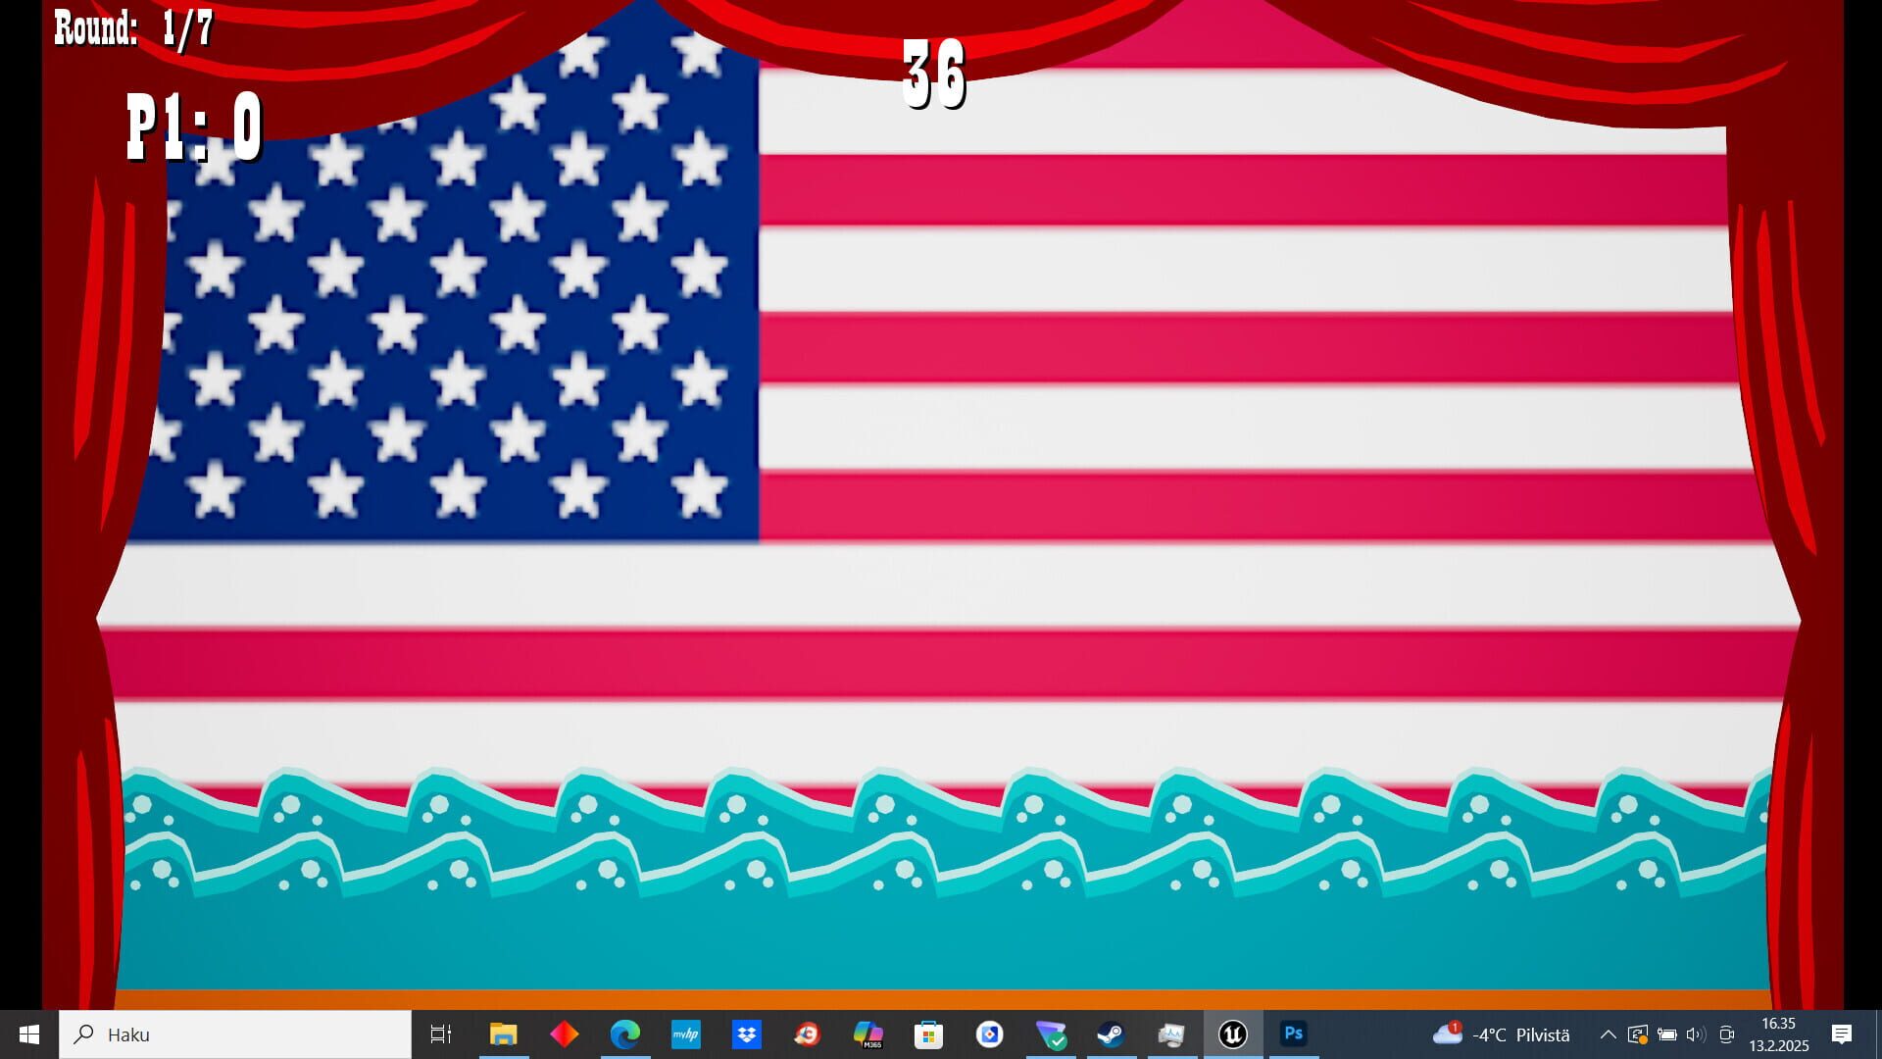The width and height of the screenshot is (1882, 1059).
Task: Toggle mute via the speaker icon
Action: [x=1695, y=1034]
